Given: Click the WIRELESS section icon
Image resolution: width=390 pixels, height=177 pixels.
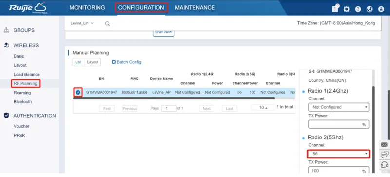Looking at the screenshot, I should (7, 45).
